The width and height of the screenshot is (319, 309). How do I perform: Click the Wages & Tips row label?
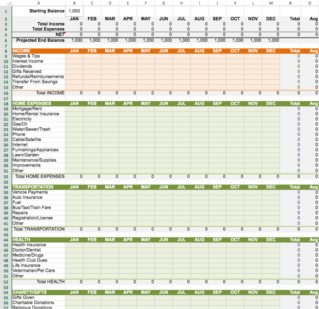point(26,56)
